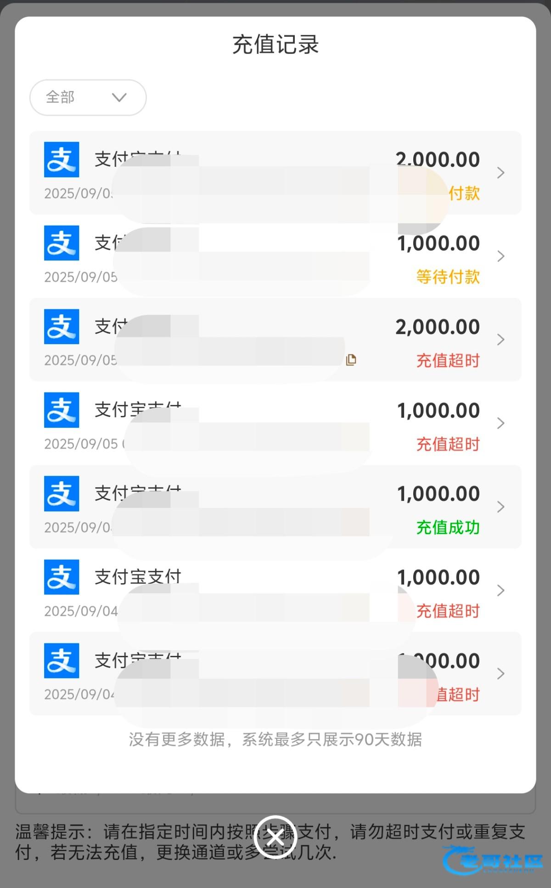
Task: Click the down arrow in the 全部 filter
Action: [119, 97]
